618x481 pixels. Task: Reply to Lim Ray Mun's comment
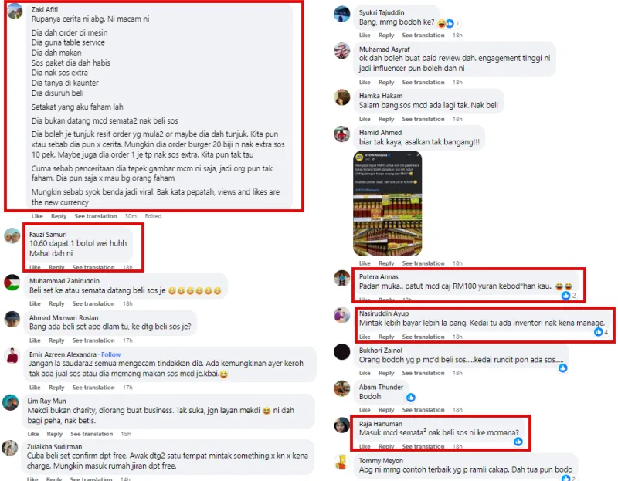(x=54, y=434)
